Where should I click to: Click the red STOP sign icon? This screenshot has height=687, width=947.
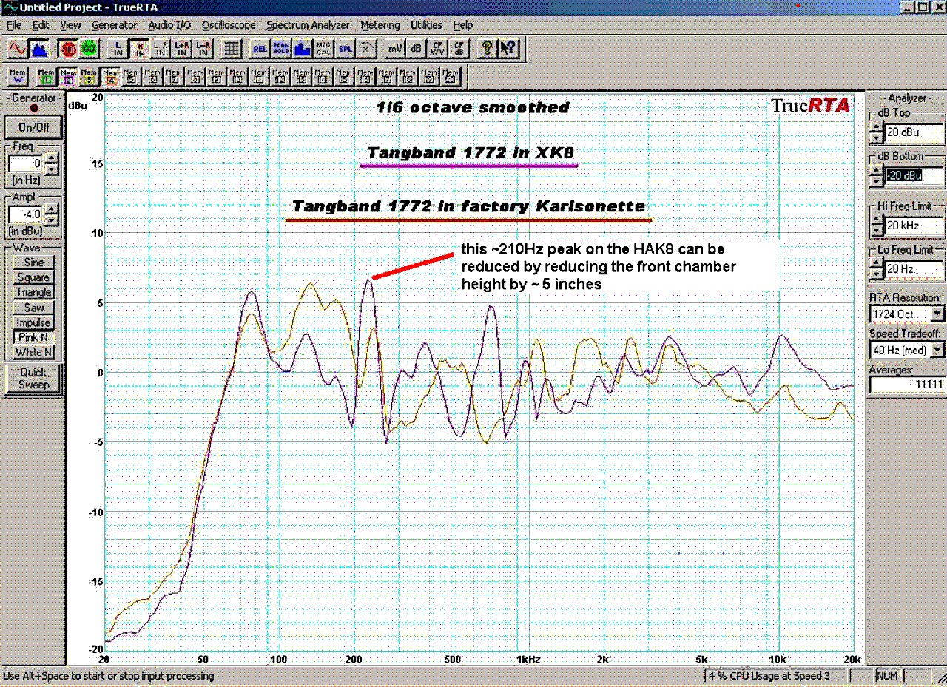pos(68,49)
